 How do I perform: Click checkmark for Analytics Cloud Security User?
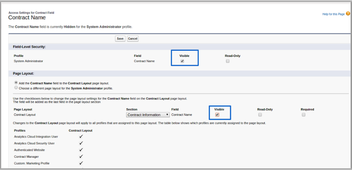[81, 143]
